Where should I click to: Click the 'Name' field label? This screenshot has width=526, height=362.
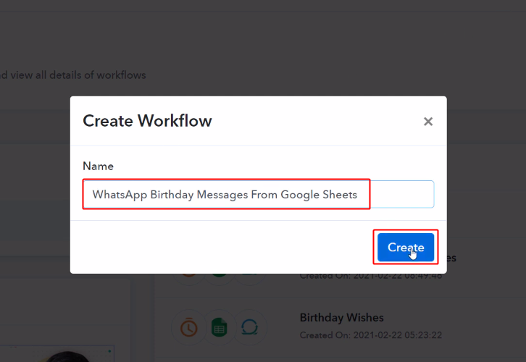(x=98, y=166)
